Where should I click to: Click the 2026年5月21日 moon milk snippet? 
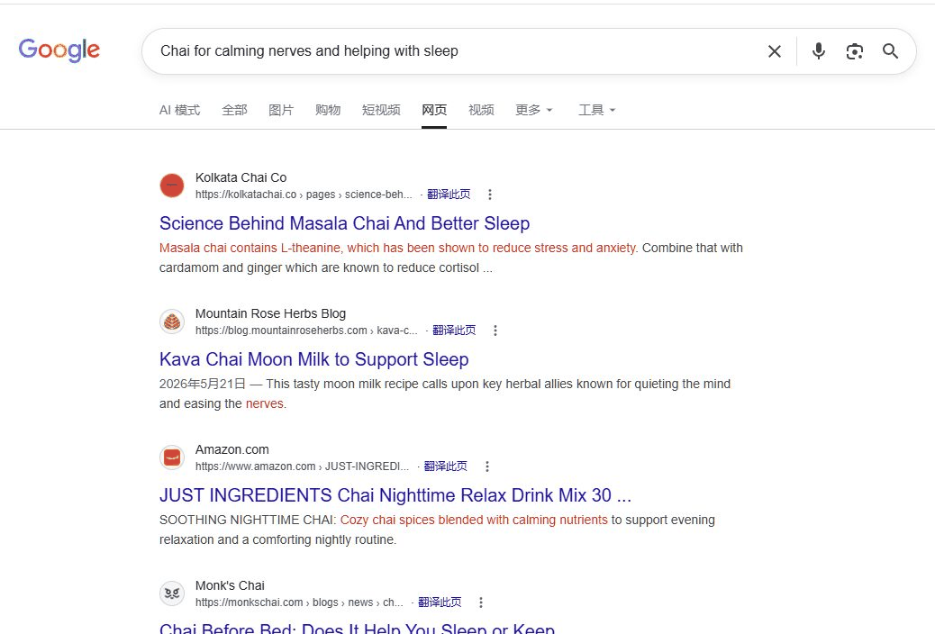tap(445, 394)
